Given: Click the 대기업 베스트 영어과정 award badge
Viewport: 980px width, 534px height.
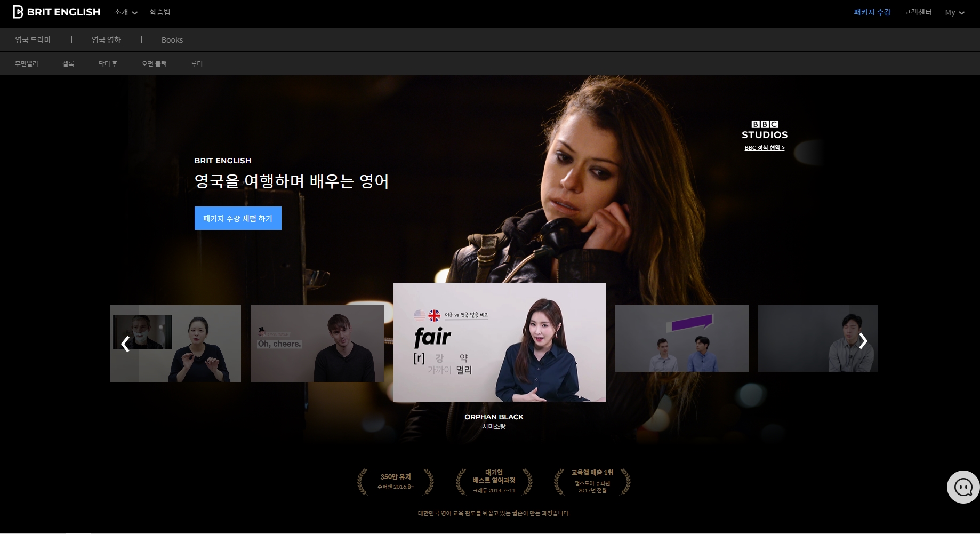Looking at the screenshot, I should point(494,482).
